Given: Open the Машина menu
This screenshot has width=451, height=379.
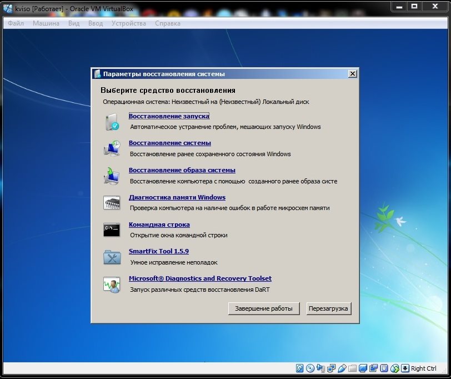Looking at the screenshot, I should tap(46, 23).
